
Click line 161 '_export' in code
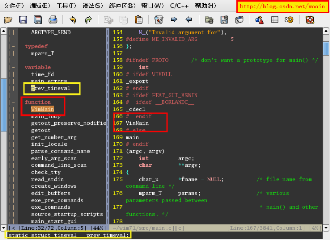pyautogui.click(x=137, y=81)
